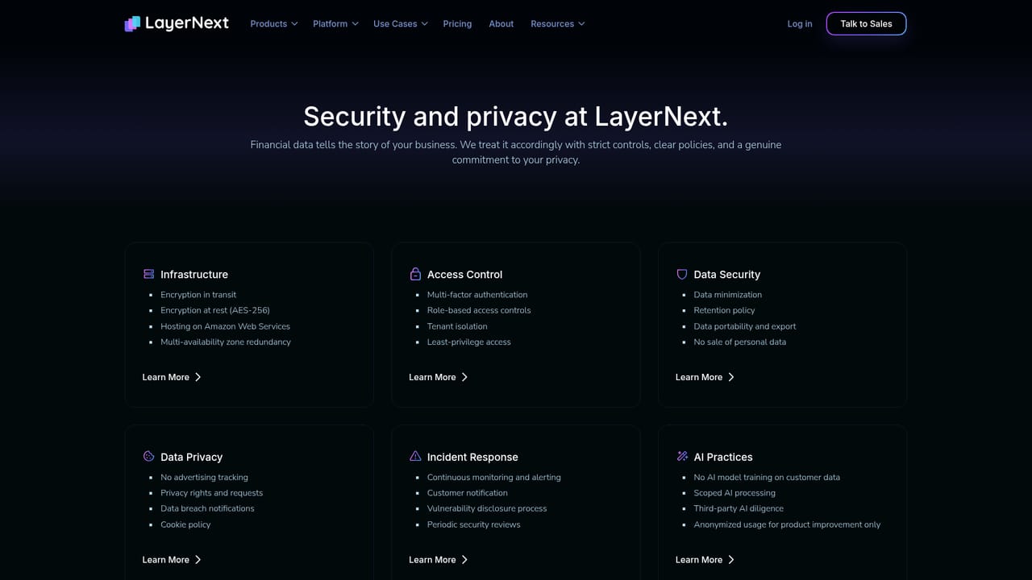Click the AI Practices magic wand icon
Image resolution: width=1032 pixels, height=580 pixels.
(x=682, y=456)
